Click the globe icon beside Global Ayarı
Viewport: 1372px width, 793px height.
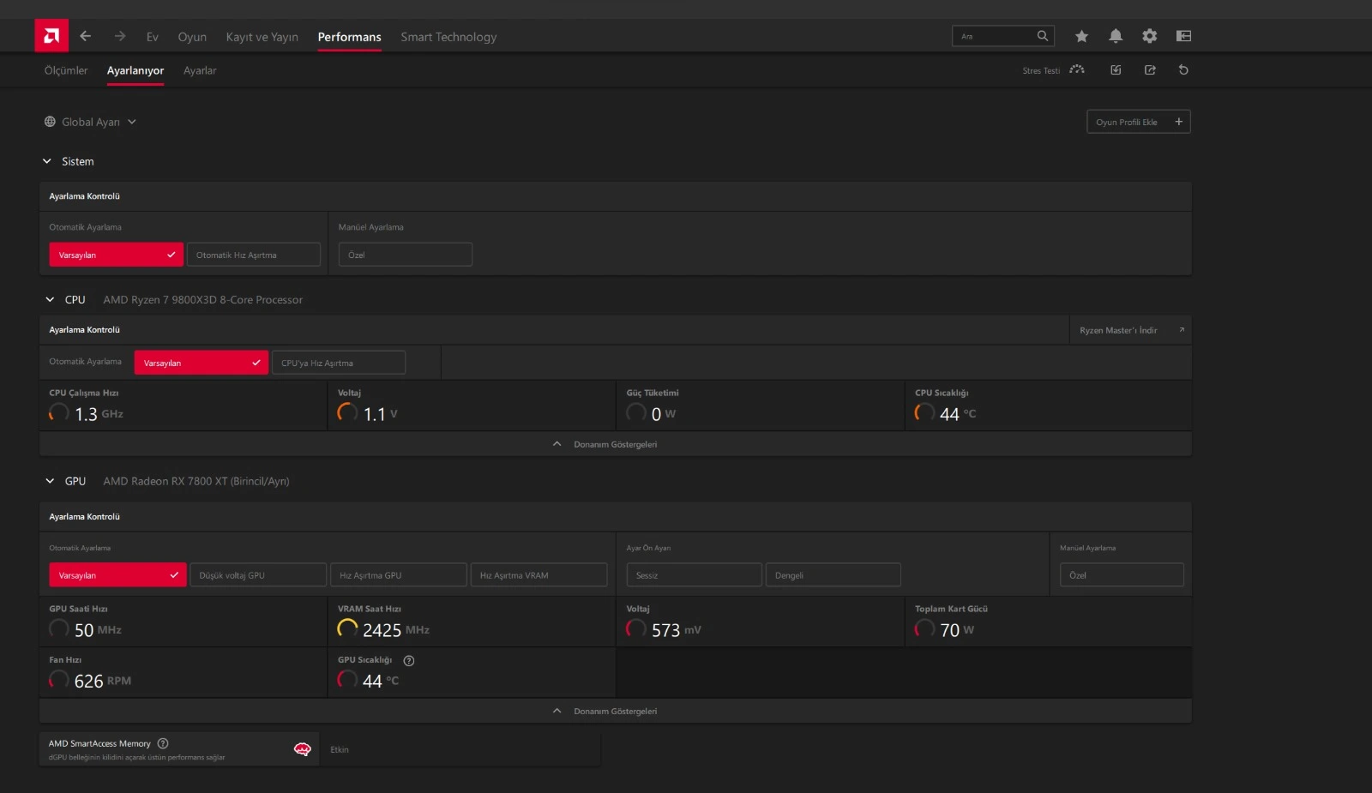click(50, 122)
